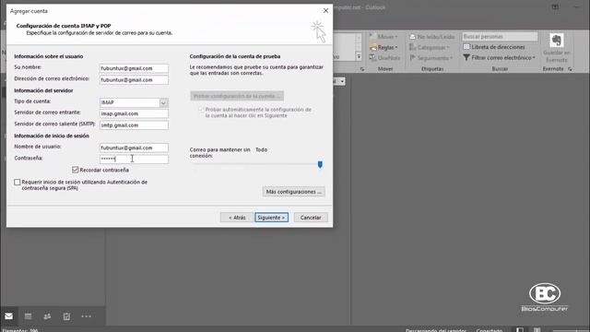This screenshot has height=332, width=590.
Task: Toggle Recordar contraseña checkbox
Action: (x=76, y=170)
